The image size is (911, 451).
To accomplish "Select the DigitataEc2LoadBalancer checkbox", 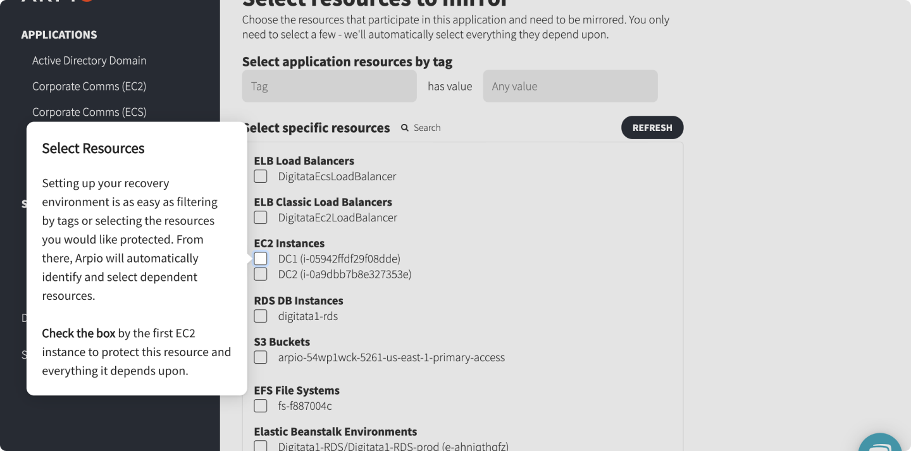I will coord(261,218).
